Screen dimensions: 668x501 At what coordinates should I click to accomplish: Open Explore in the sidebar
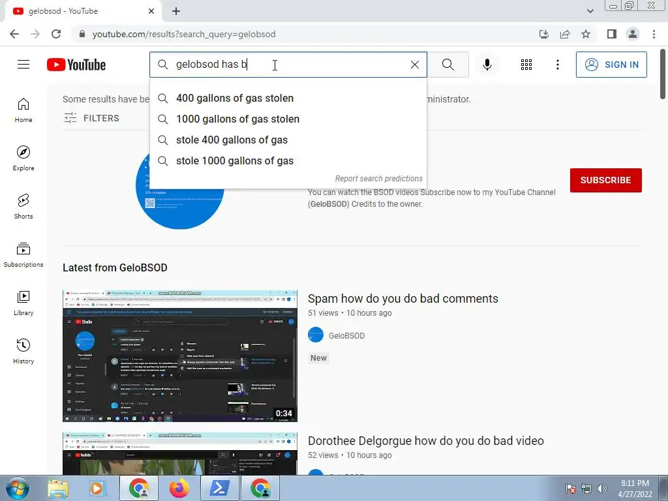pos(23,159)
